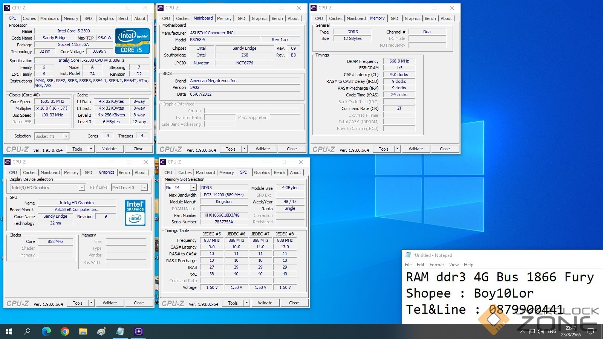This screenshot has height=339, width=603.
Task: Open the Socket #1 selection dropdown
Action: click(66, 136)
